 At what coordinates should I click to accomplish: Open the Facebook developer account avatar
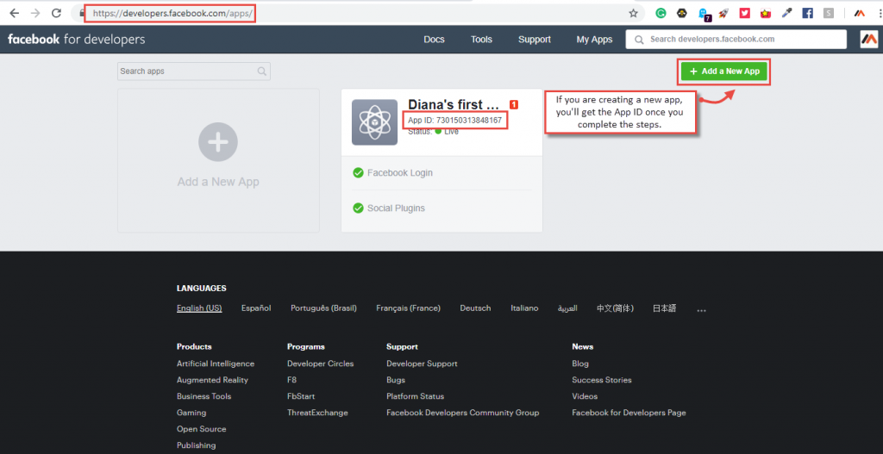pyautogui.click(x=869, y=40)
